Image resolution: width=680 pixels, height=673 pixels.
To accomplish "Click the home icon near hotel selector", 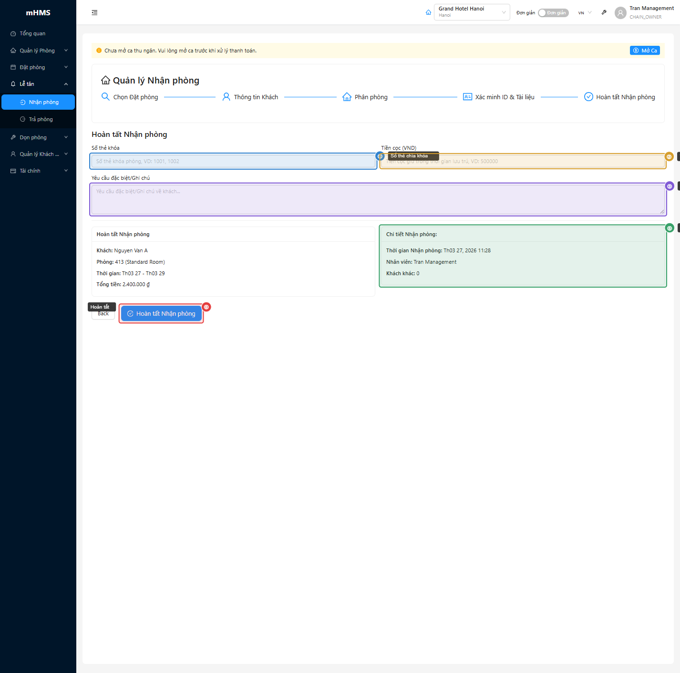I will click(428, 12).
